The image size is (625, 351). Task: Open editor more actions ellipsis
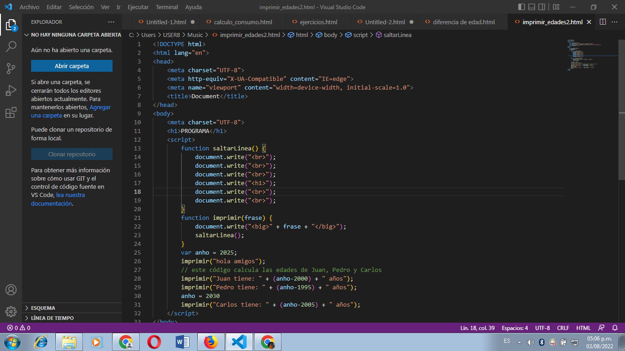click(x=615, y=22)
